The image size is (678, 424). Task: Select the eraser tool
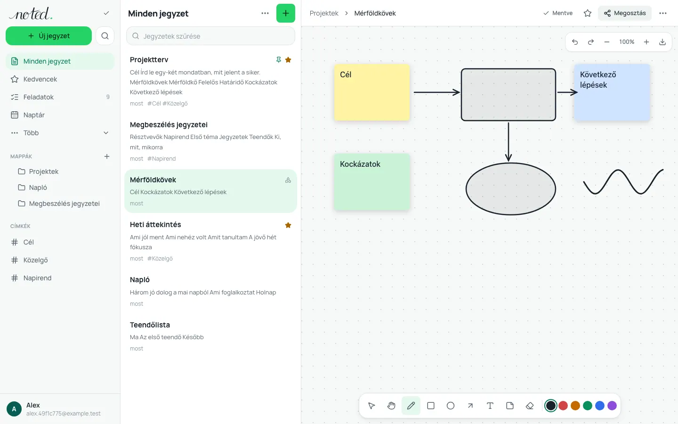pyautogui.click(x=530, y=406)
